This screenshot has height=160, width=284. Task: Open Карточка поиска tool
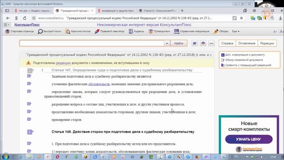click(x=78, y=32)
